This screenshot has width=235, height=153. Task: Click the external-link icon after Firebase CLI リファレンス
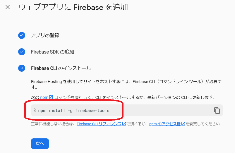click(x=124, y=124)
